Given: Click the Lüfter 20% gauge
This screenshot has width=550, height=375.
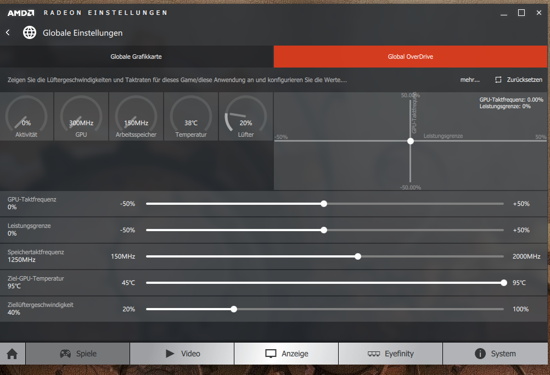Looking at the screenshot, I should pos(245,116).
